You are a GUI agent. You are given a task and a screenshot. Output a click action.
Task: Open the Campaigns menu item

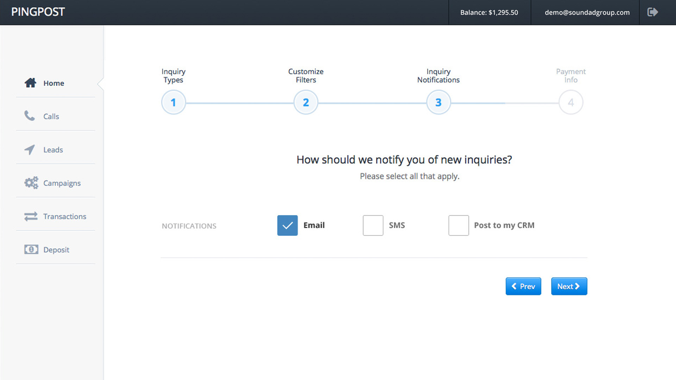click(62, 183)
